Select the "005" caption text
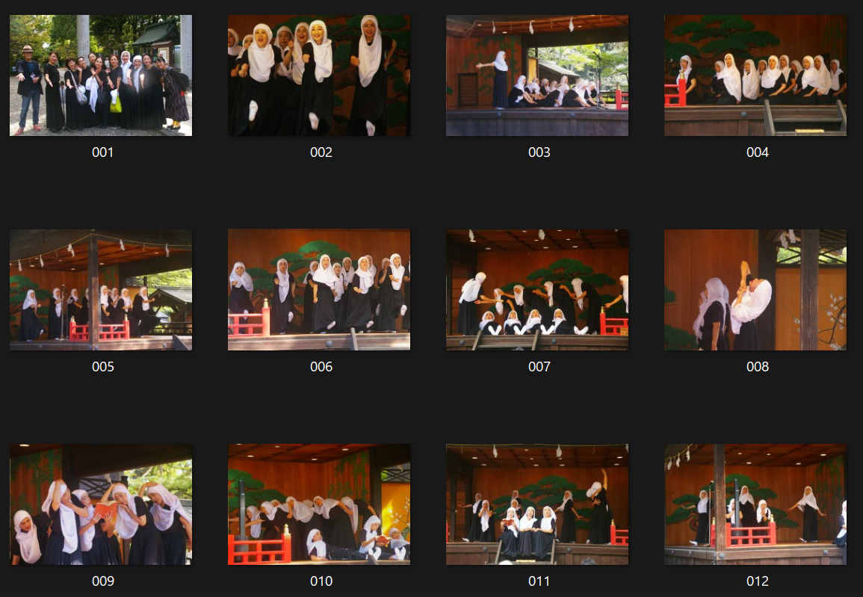 [x=102, y=367]
